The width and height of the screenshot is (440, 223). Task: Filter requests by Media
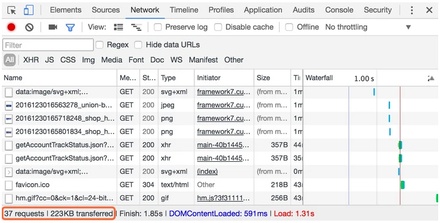pyautogui.click(x=111, y=60)
